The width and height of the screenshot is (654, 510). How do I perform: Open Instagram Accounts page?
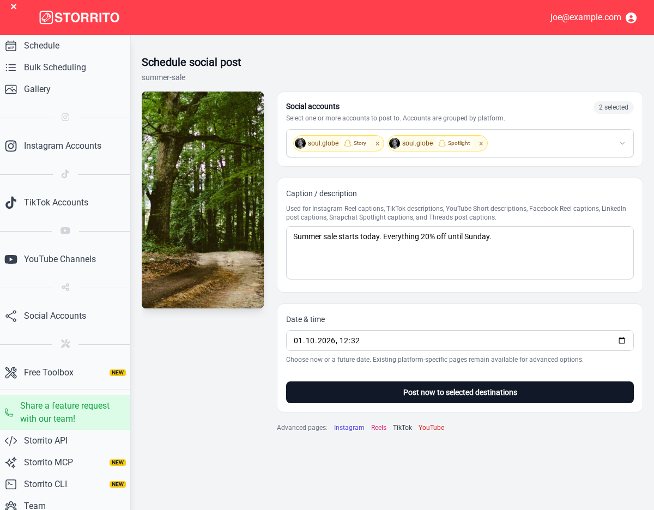(x=65, y=146)
